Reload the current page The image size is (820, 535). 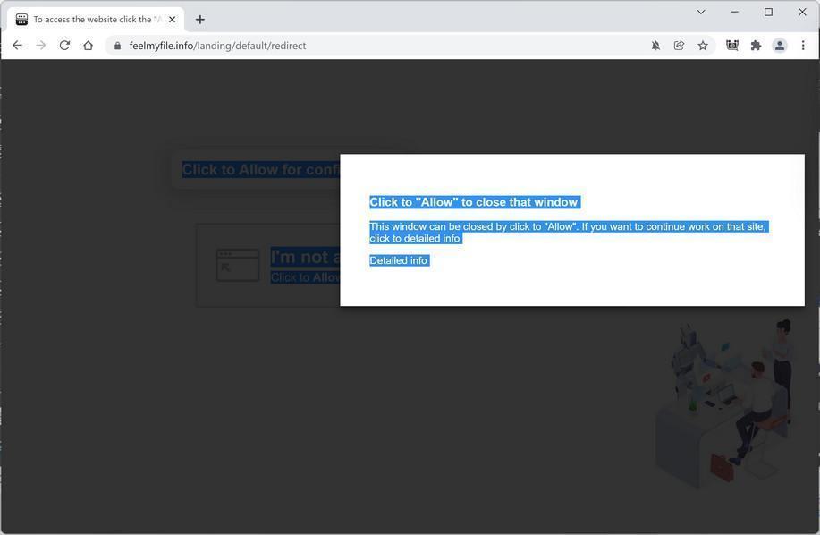(63, 45)
